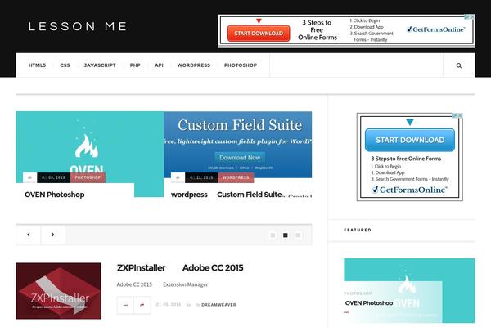Click the ellipsis icon under ZXPInstaller post
Screen dimensions: 491x327
point(125,305)
